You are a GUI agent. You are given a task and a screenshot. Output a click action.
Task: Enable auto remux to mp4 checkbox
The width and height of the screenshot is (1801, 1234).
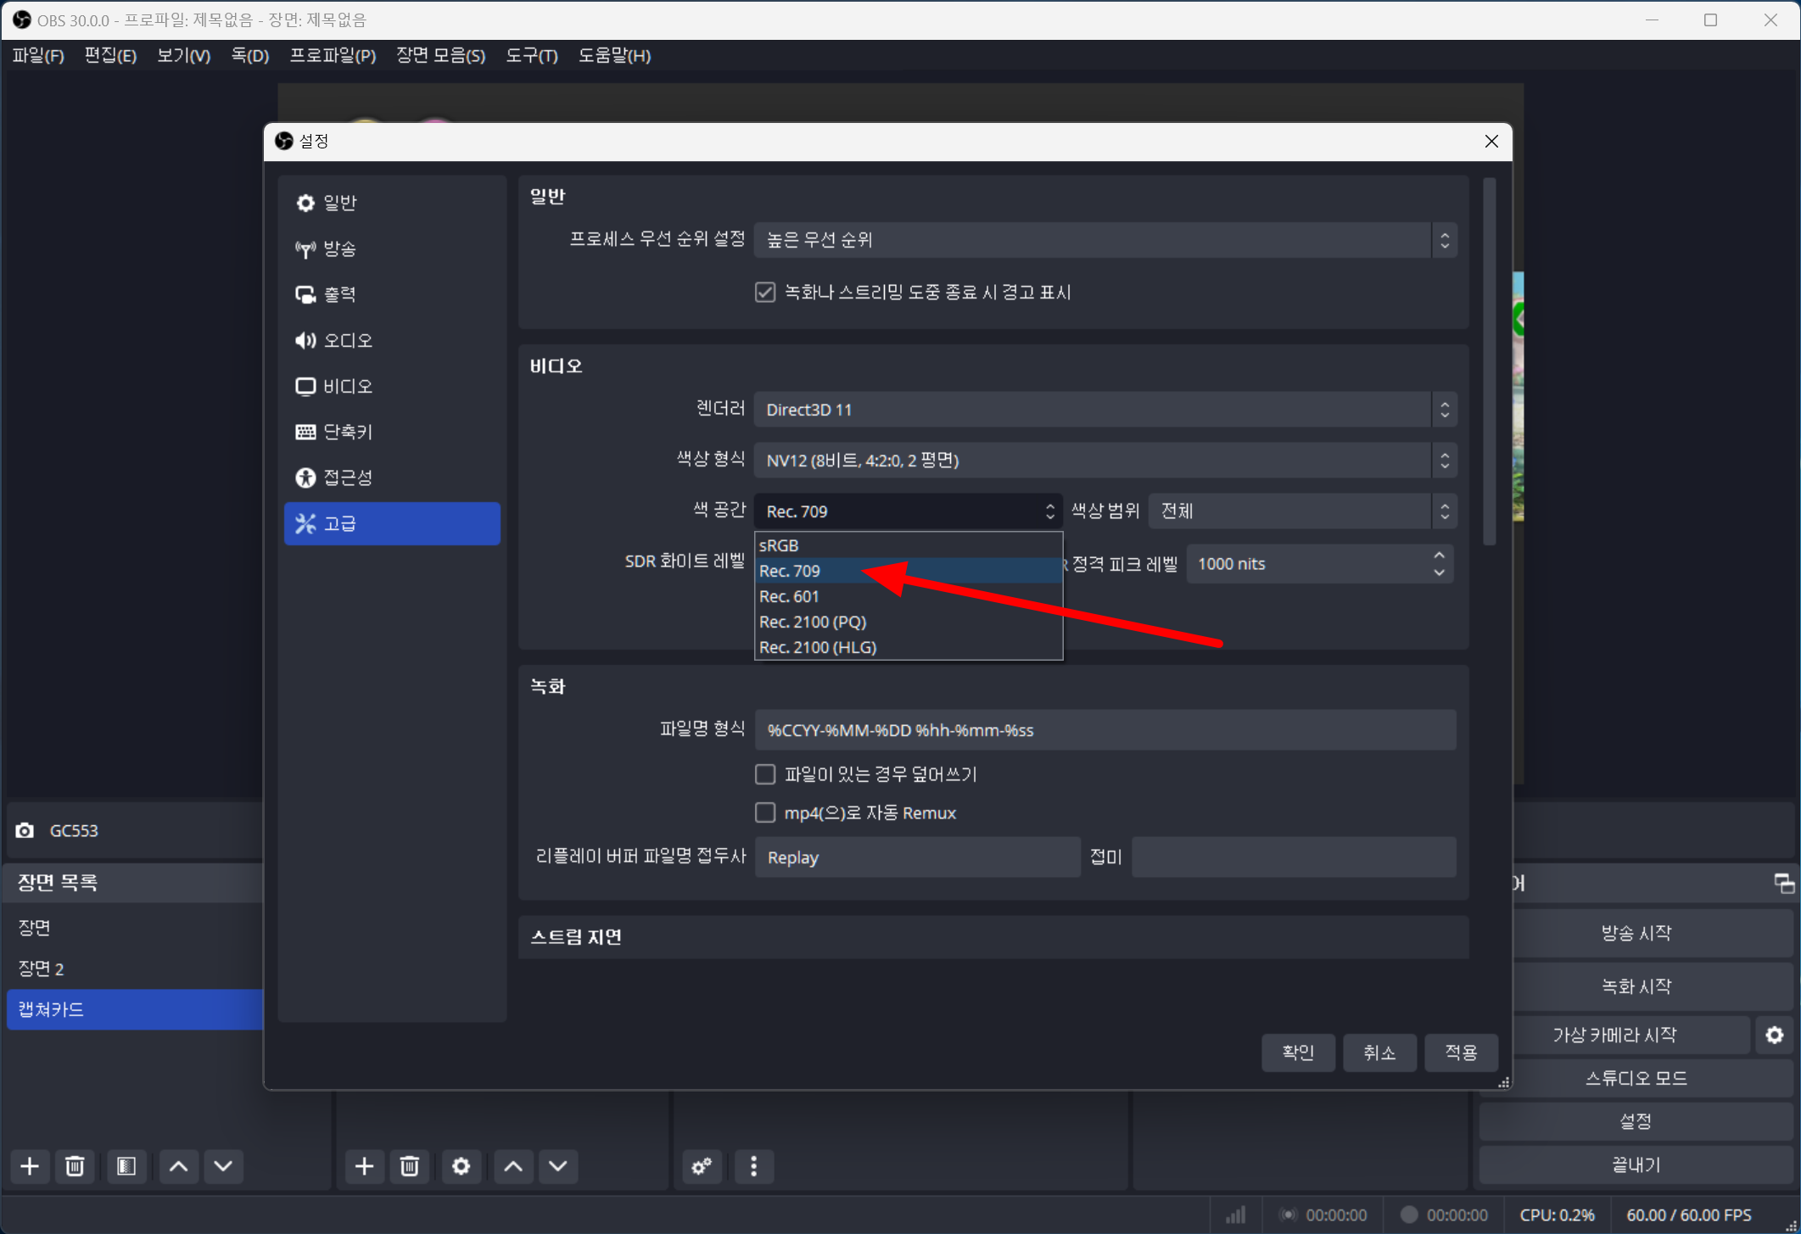[x=765, y=812]
